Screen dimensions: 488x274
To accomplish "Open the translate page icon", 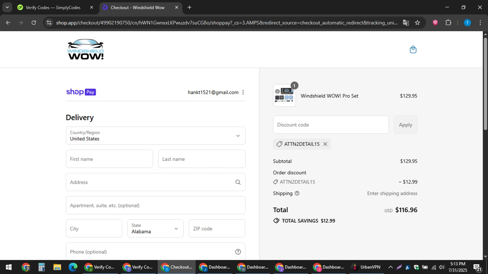I will (x=406, y=23).
